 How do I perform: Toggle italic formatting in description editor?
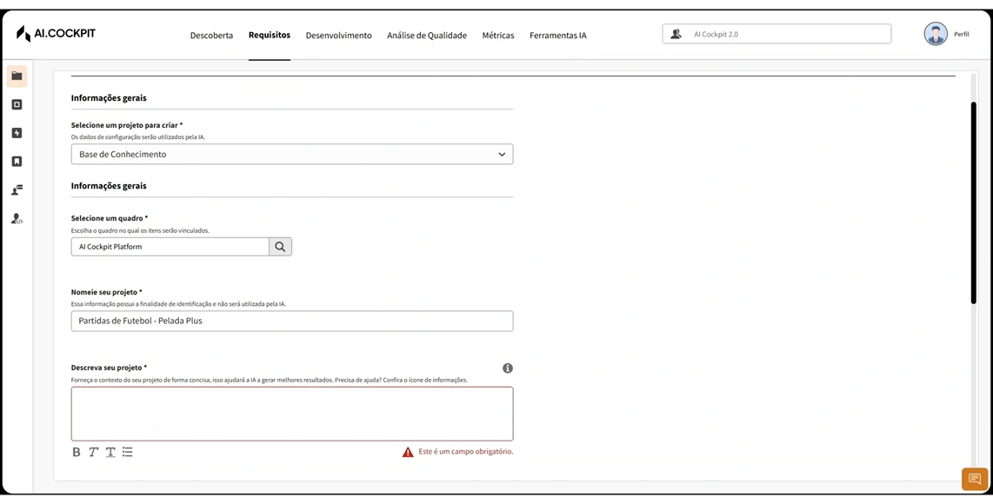[x=93, y=452]
